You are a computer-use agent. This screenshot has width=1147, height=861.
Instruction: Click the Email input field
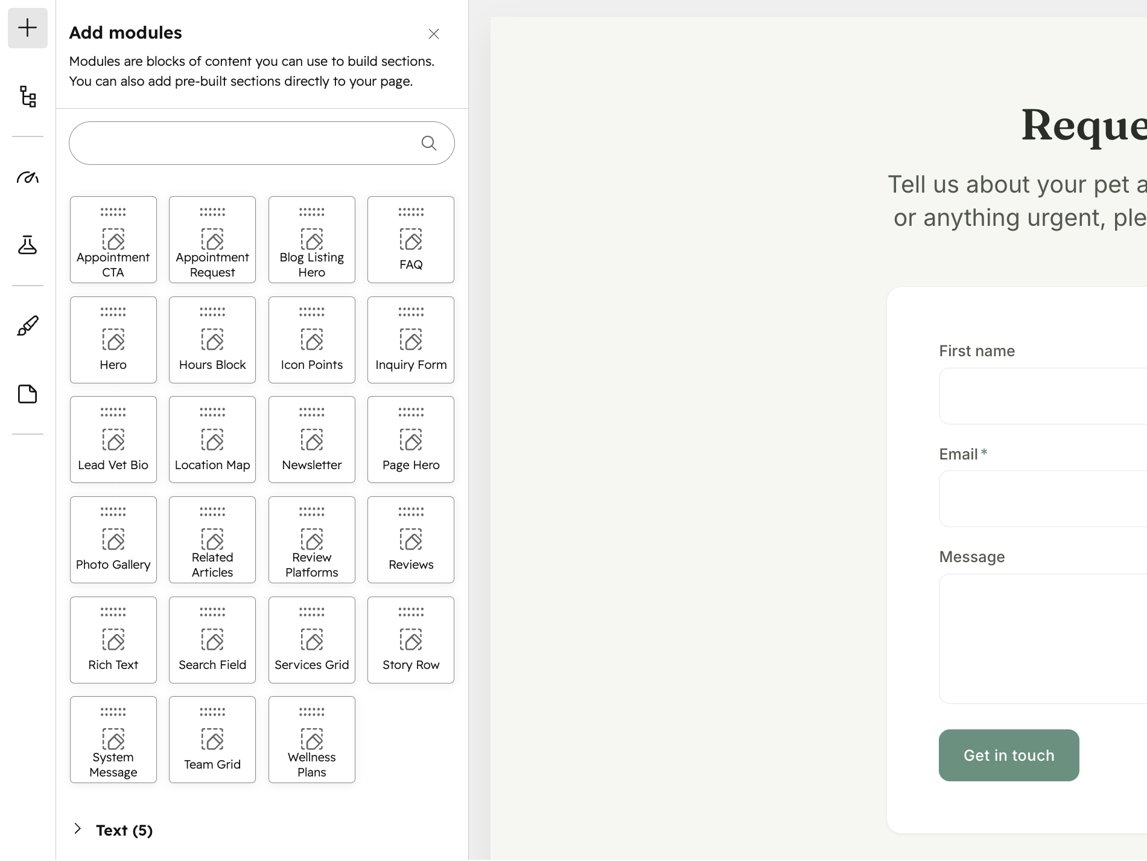point(1043,499)
